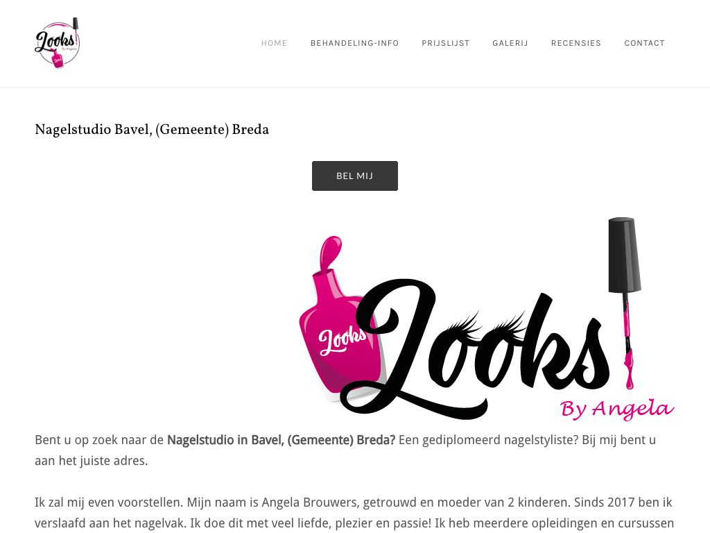Navigate to the CONTACT page
Image resolution: width=710 pixels, height=533 pixels.
pos(644,43)
